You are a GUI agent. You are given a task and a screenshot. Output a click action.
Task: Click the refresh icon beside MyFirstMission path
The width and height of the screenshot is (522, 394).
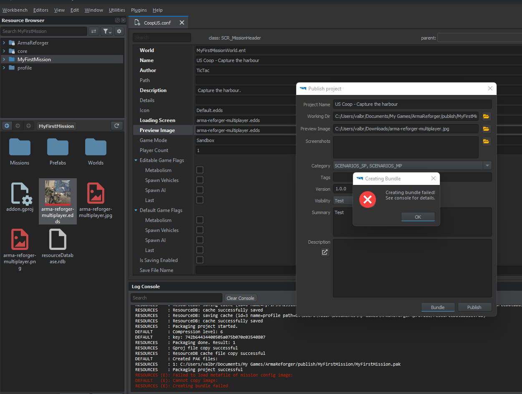116,126
